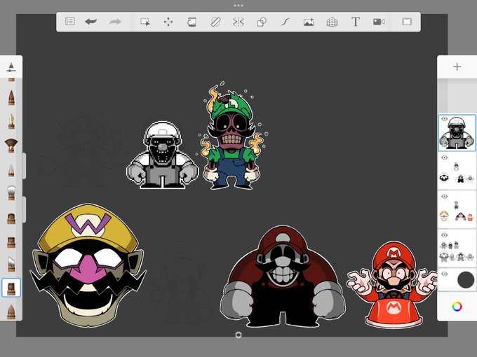Open the main menu list icon
477x357 pixels.
(70, 22)
